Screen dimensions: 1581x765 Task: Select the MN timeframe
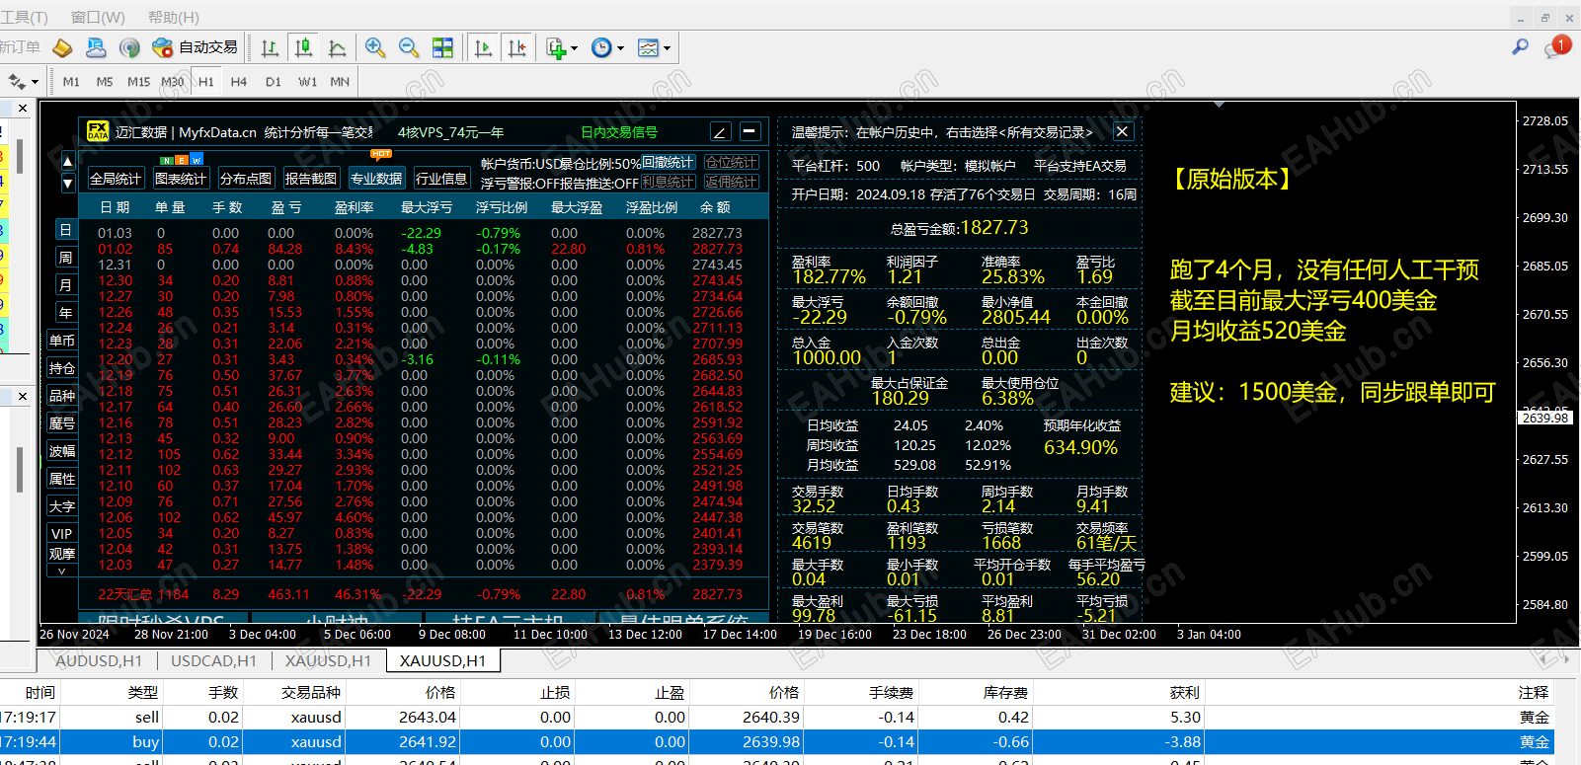340,82
